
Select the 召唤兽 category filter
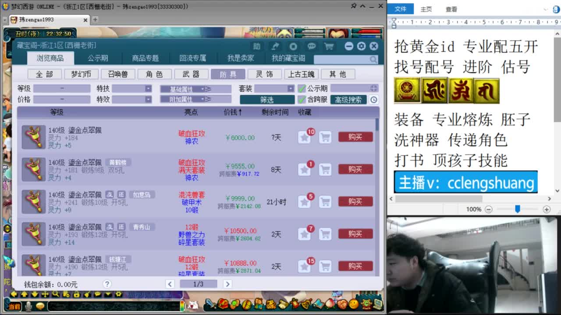(x=118, y=74)
